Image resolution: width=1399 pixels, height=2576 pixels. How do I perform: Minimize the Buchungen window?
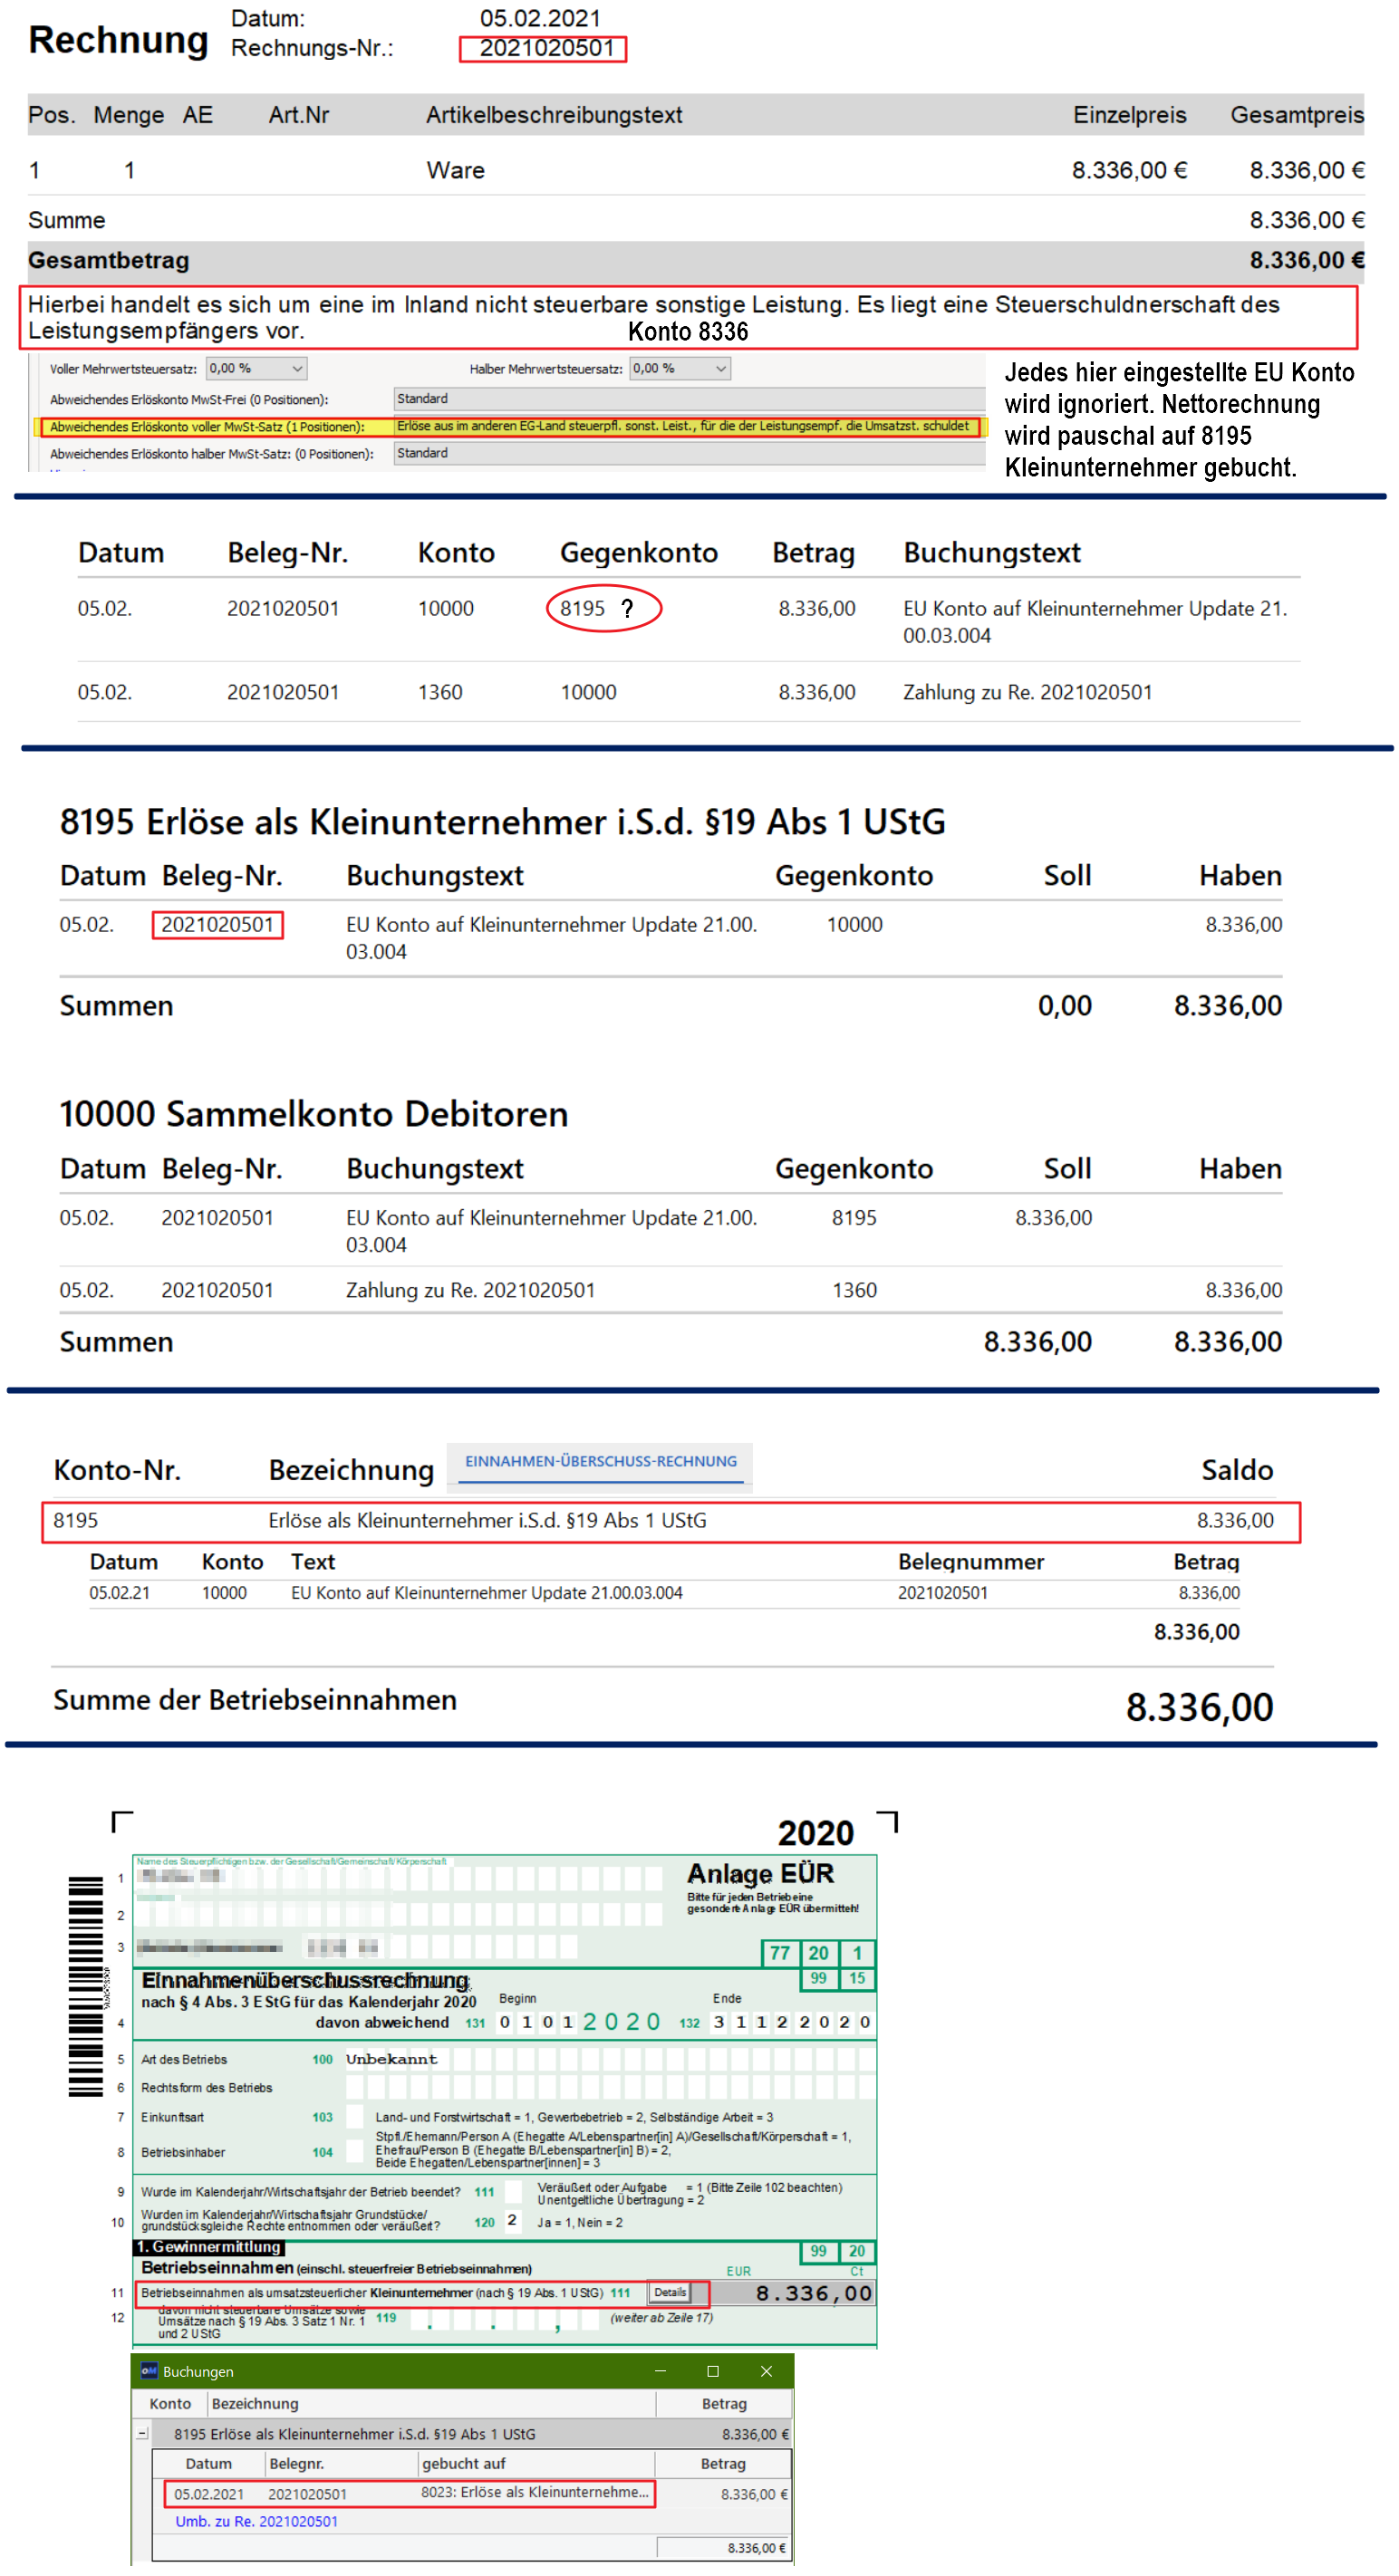pos(660,2371)
